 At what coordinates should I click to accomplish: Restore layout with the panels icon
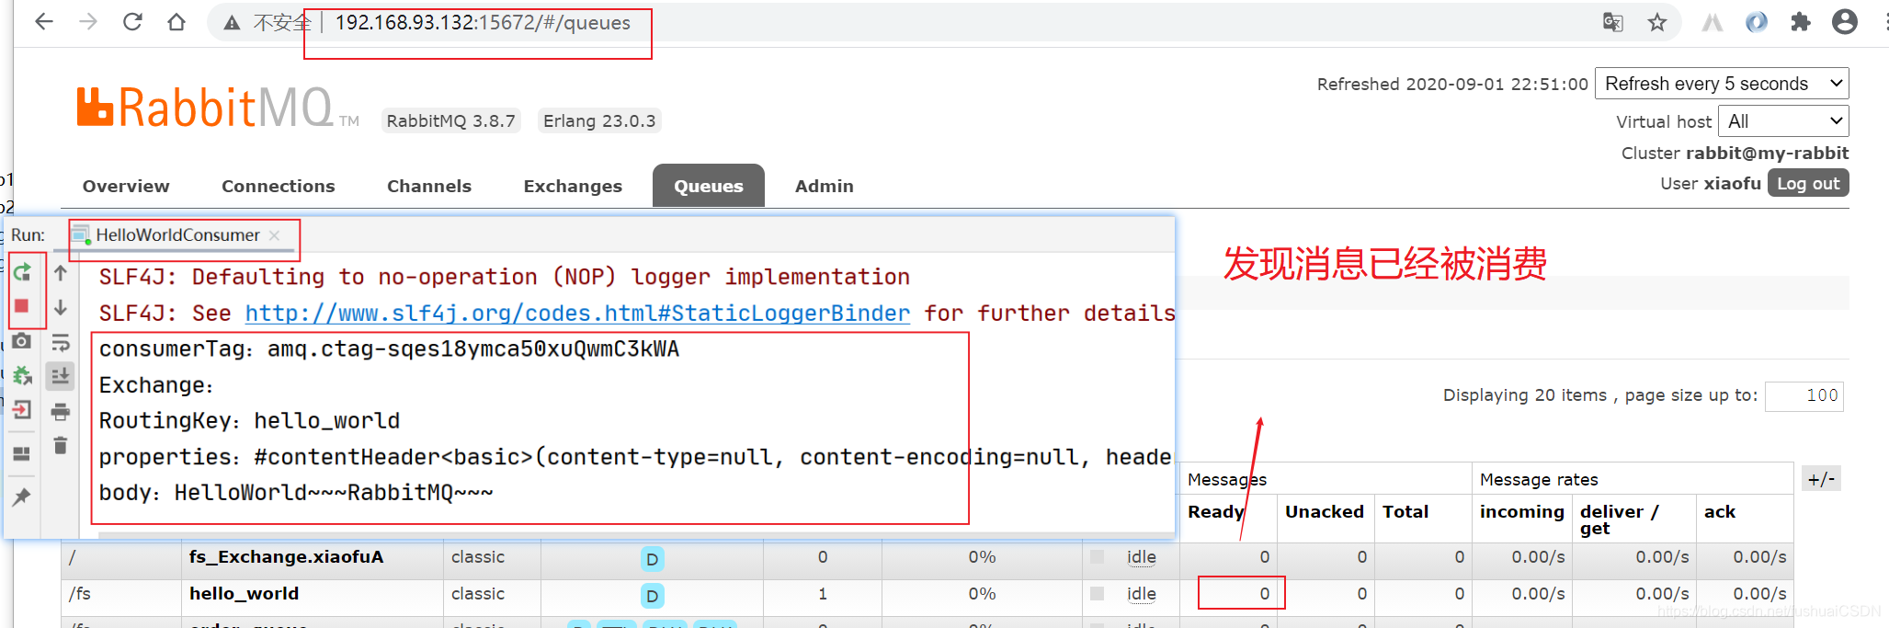coord(22,453)
